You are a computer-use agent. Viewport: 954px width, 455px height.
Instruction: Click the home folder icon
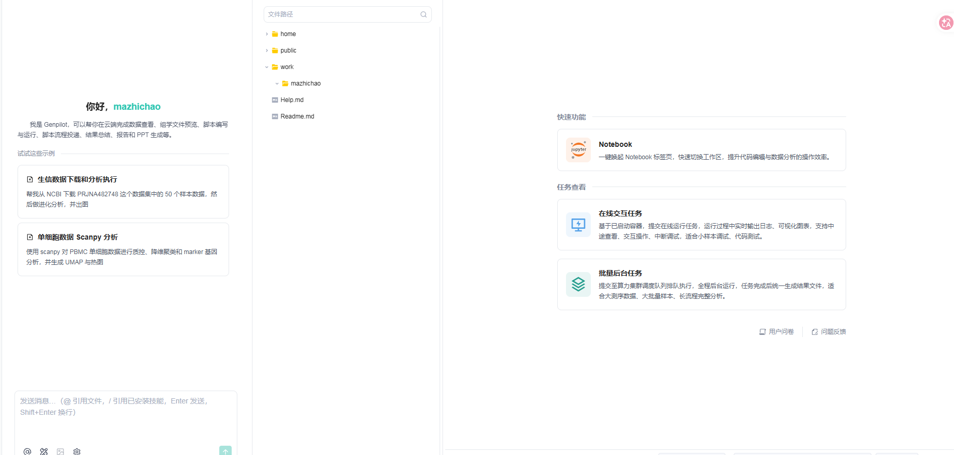coord(275,34)
